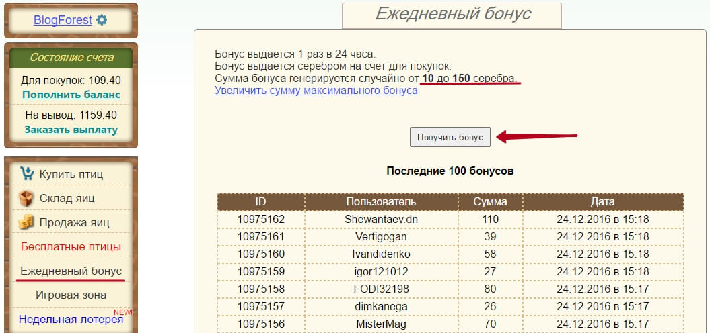Click the Сумма column header
The image size is (710, 333).
pyautogui.click(x=490, y=201)
